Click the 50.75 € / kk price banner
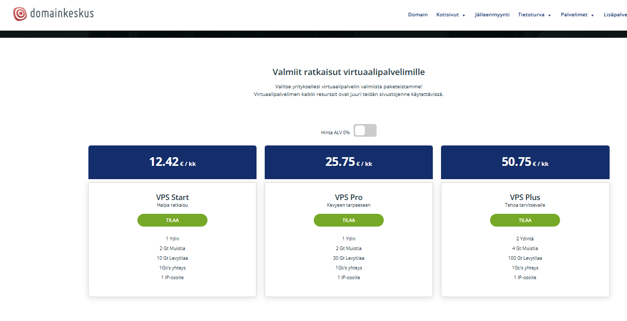This screenshot has height=321, width=627. (x=525, y=162)
